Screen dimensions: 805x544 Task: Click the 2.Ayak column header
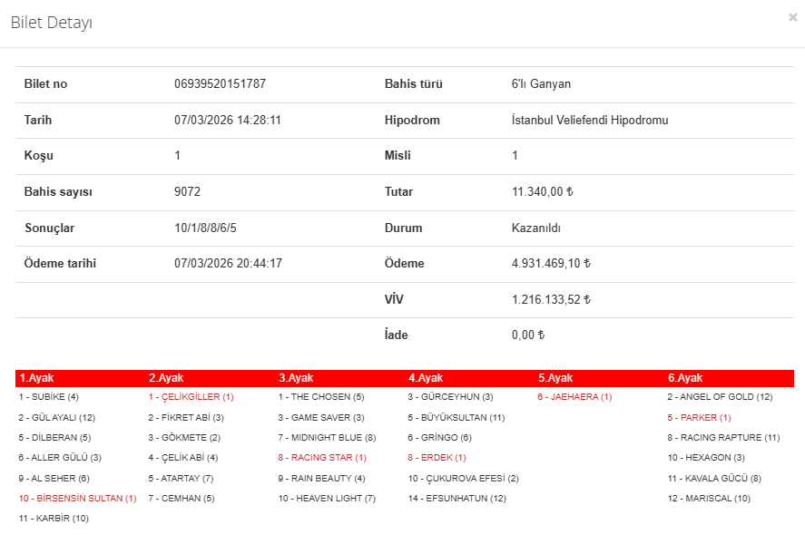pos(166,378)
